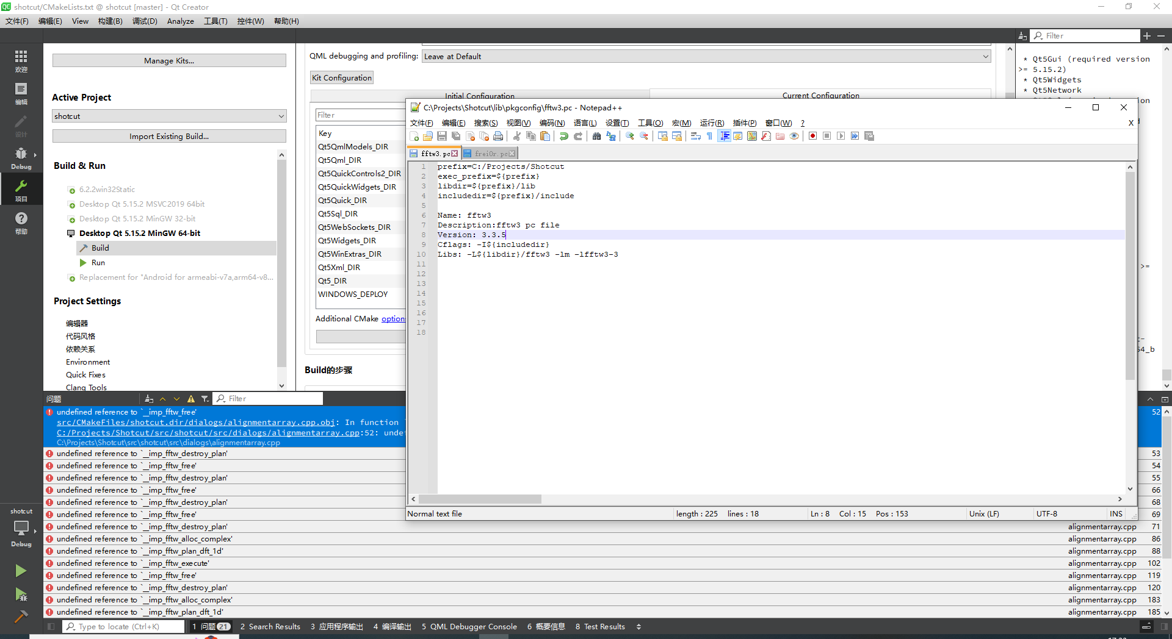Run the shotcut project with green play icon
Image resolution: width=1172 pixels, height=639 pixels.
pos(21,570)
